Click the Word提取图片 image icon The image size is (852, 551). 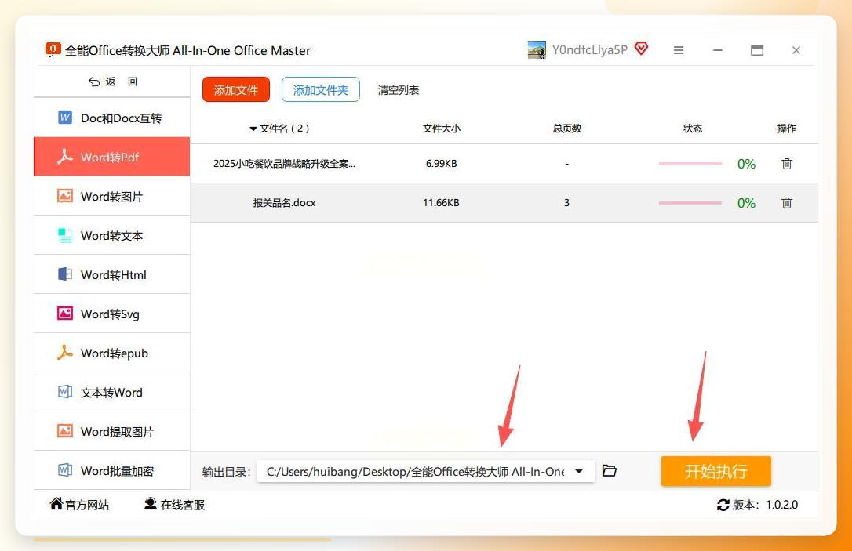tap(64, 430)
